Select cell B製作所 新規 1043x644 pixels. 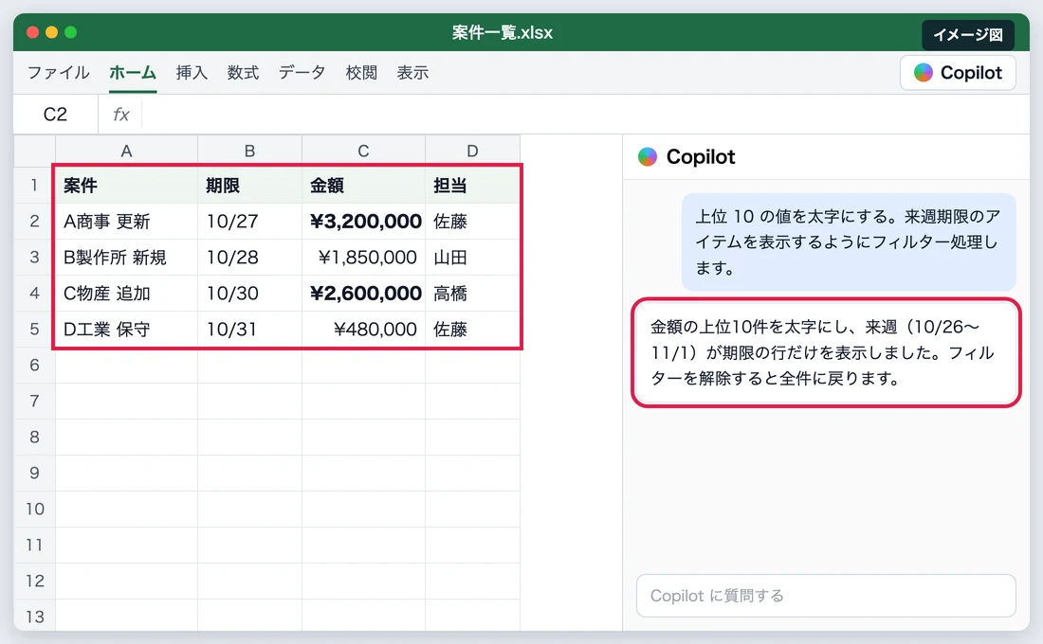(x=126, y=257)
